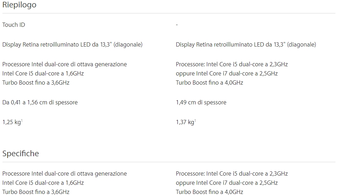Click the dash opposite Touch ID
The image size is (339, 195).
tap(177, 25)
